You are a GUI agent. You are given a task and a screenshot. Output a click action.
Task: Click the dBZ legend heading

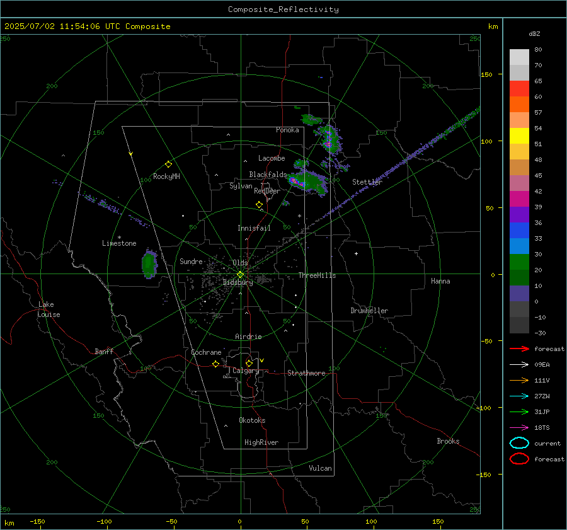(534, 33)
